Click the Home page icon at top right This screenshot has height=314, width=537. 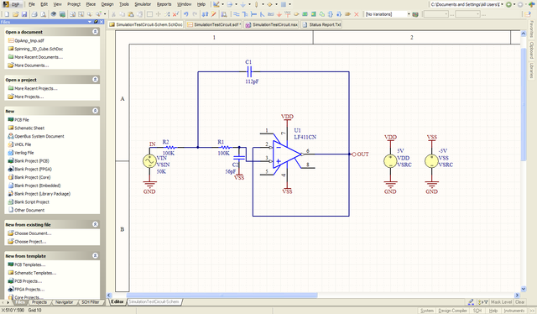(531, 4)
